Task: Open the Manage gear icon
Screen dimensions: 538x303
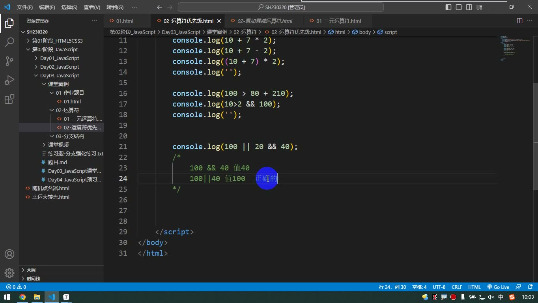Action: pyautogui.click(x=9, y=273)
